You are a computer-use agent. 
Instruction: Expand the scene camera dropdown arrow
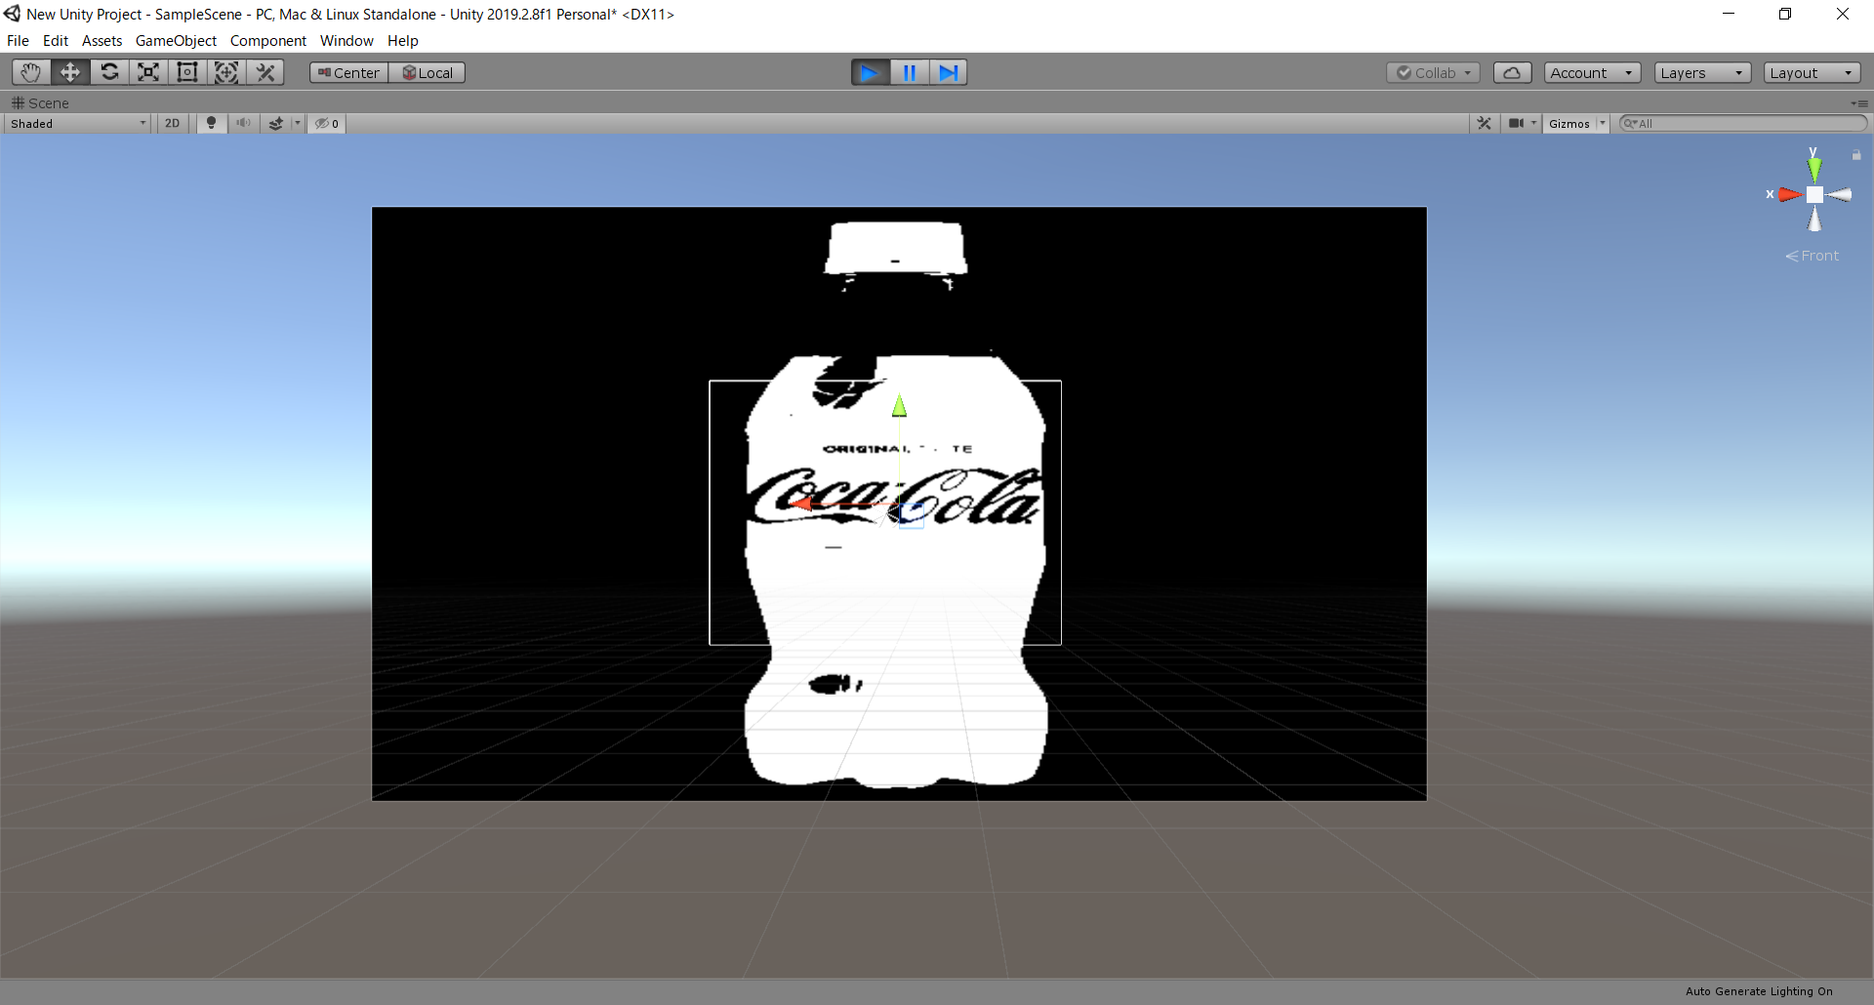pyautogui.click(x=1534, y=124)
